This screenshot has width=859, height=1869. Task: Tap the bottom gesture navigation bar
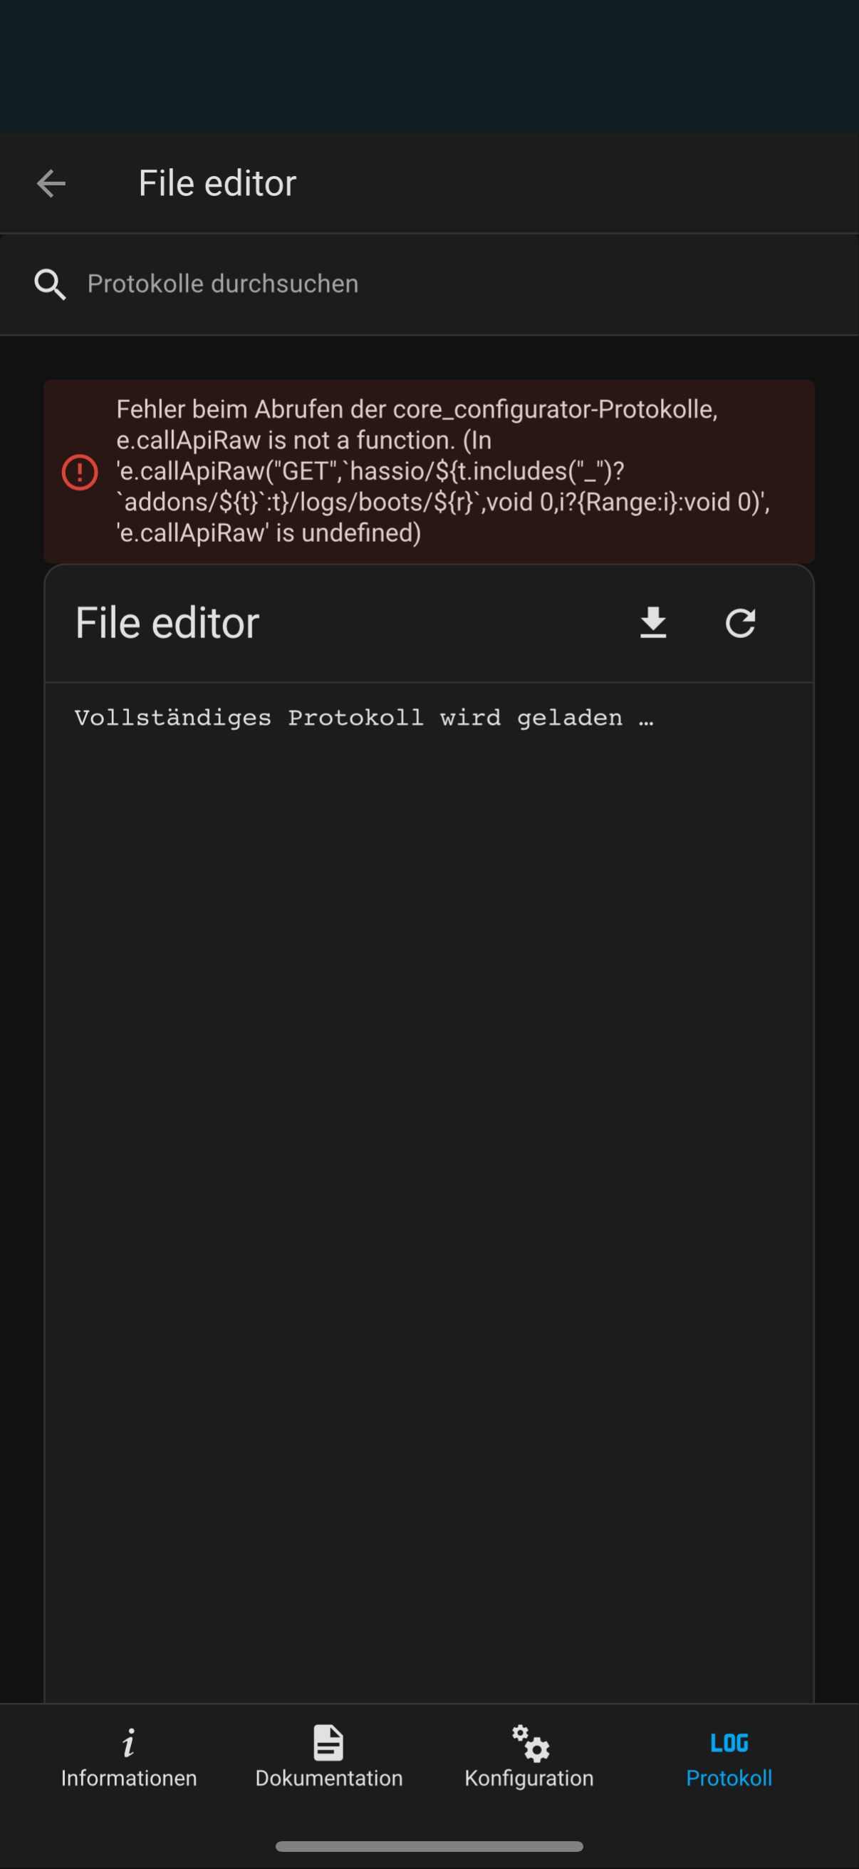pyautogui.click(x=429, y=1845)
